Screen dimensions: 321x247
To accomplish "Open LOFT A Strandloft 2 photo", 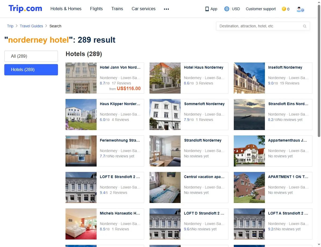I will (249, 224).
